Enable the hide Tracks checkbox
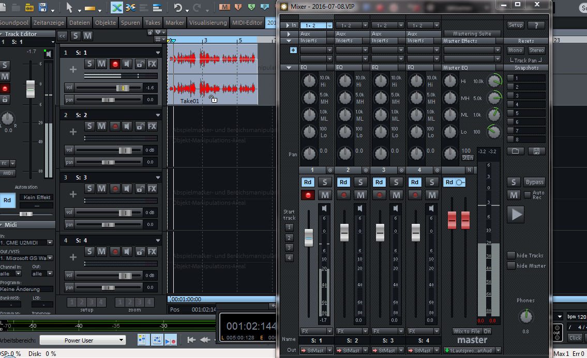Viewport: 587px width, 358px height. [x=511, y=255]
